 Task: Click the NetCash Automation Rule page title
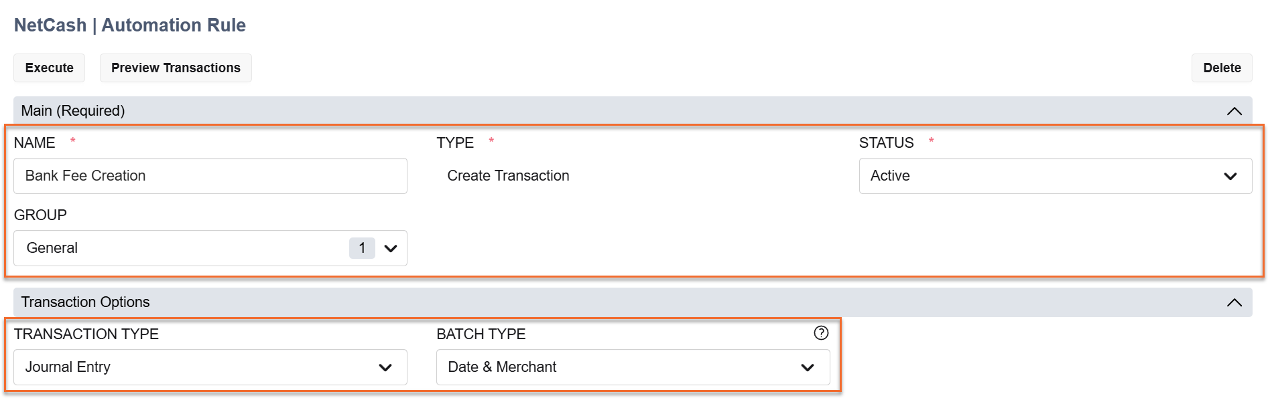[130, 25]
